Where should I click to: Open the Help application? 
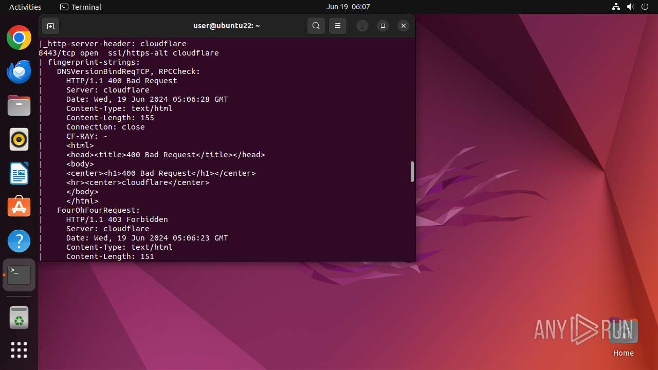pyautogui.click(x=19, y=241)
